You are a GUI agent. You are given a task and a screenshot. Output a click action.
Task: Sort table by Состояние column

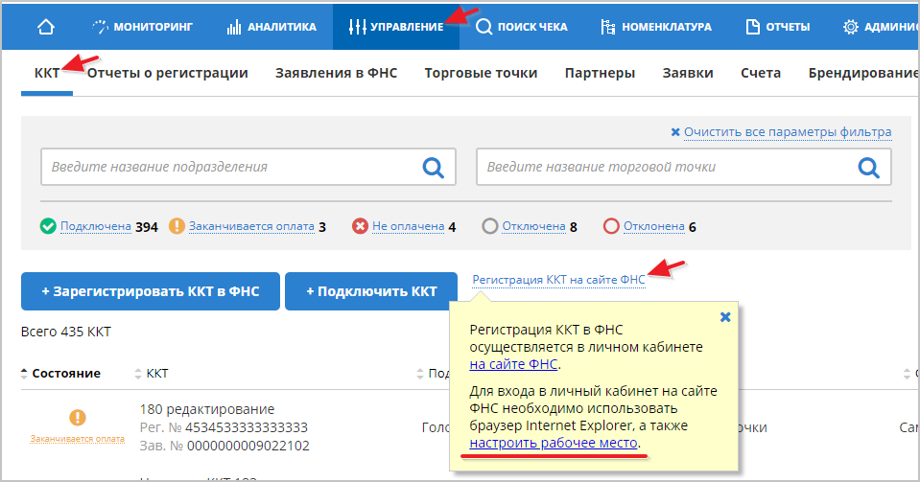65,374
